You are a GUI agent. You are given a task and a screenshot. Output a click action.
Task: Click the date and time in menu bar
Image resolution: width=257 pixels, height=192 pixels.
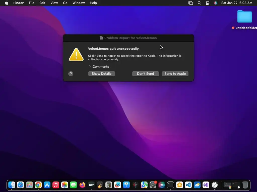237,3
